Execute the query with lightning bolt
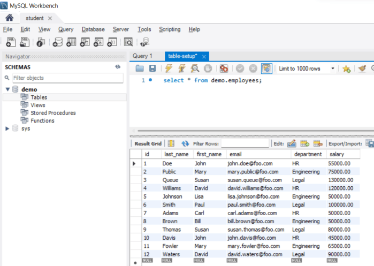The width and height of the screenshot is (374, 266). [x=169, y=69]
